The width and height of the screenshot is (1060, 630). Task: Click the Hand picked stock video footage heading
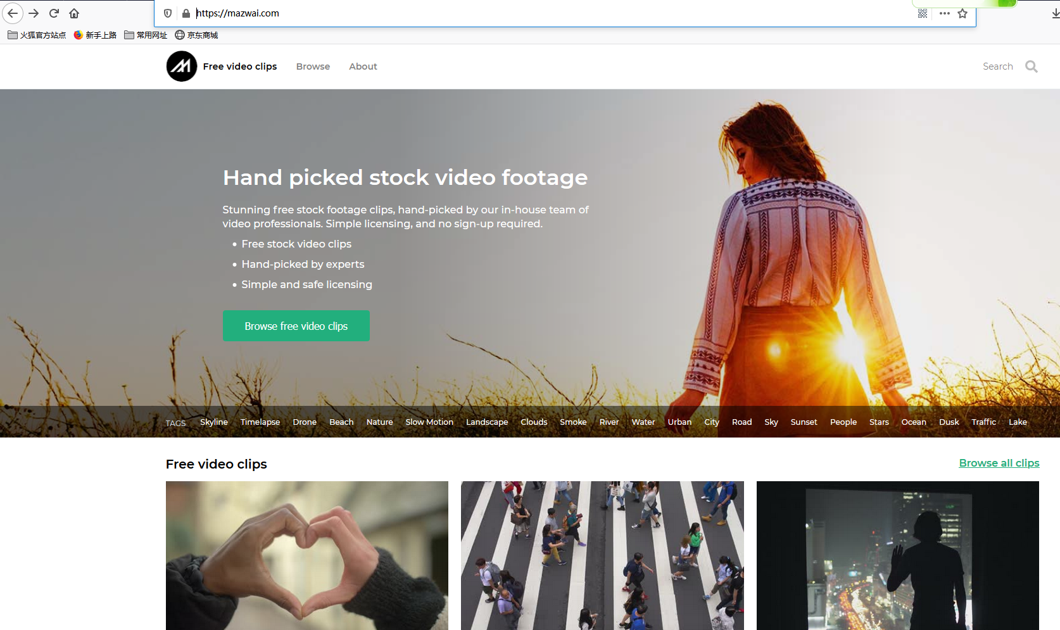pos(405,177)
